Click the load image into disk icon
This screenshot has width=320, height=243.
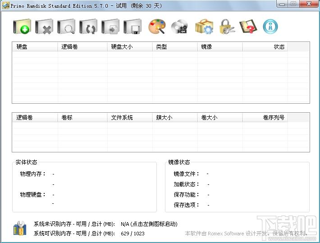(x=110, y=27)
